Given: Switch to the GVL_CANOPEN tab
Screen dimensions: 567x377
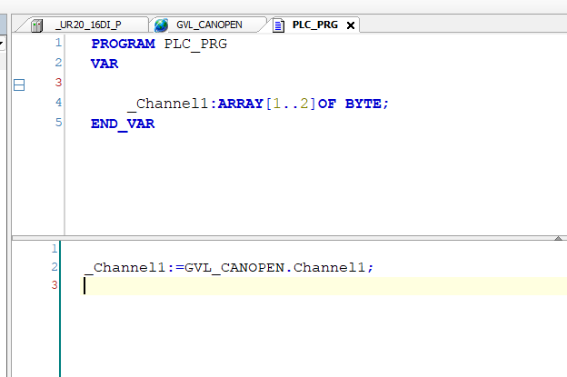Looking at the screenshot, I should click(209, 25).
